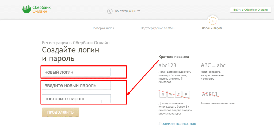The width and height of the screenshot is (274, 132).
Task: Select the Логин и пароль step
Action: [212, 28]
